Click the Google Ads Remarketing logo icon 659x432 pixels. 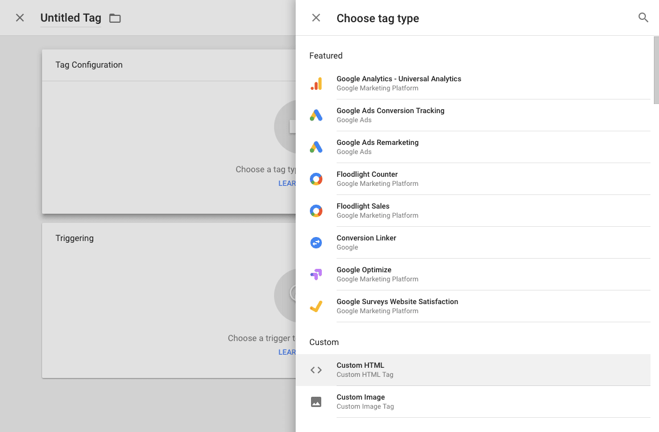[316, 147]
